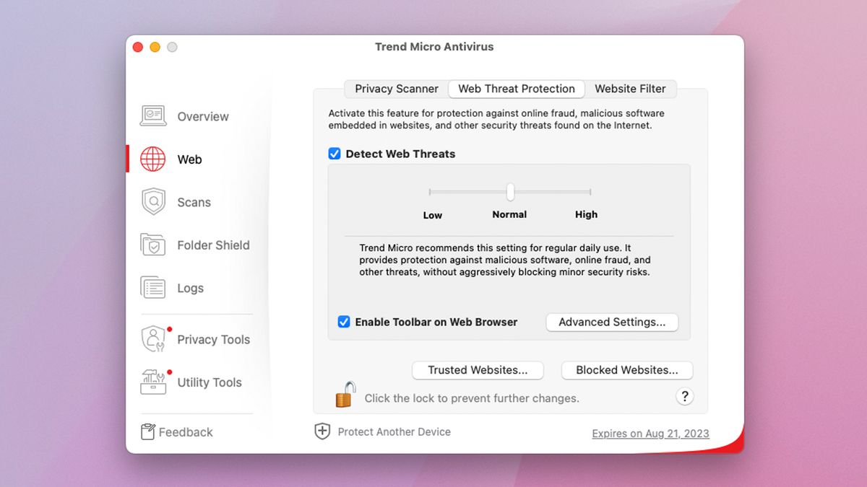Open Blocked Websites
The width and height of the screenshot is (867, 487).
point(627,370)
